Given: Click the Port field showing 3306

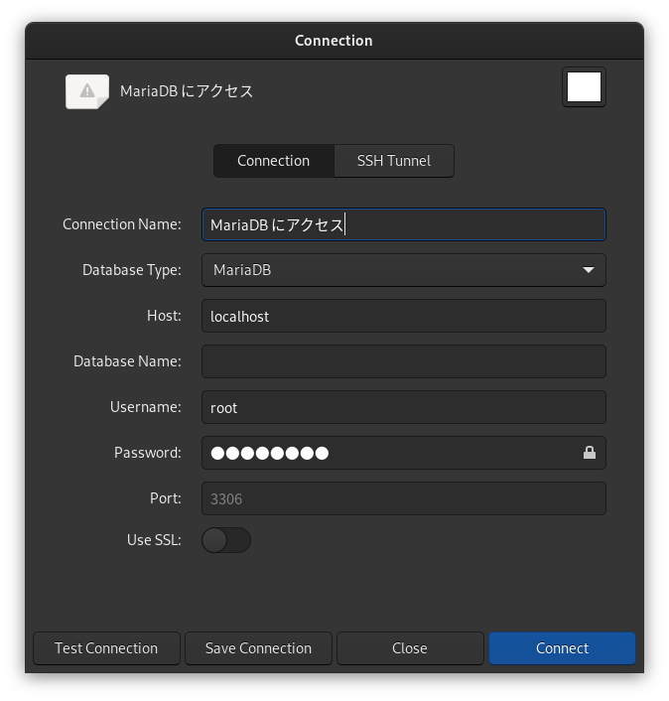Looking at the screenshot, I should (404, 498).
